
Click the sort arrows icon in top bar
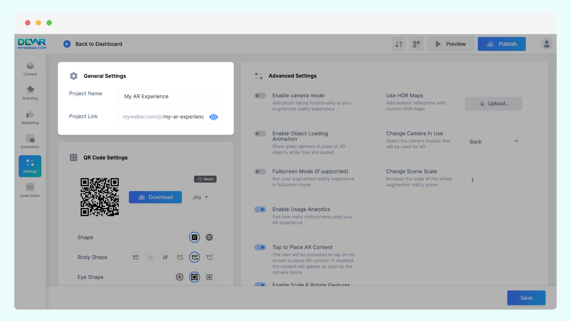[399, 44]
